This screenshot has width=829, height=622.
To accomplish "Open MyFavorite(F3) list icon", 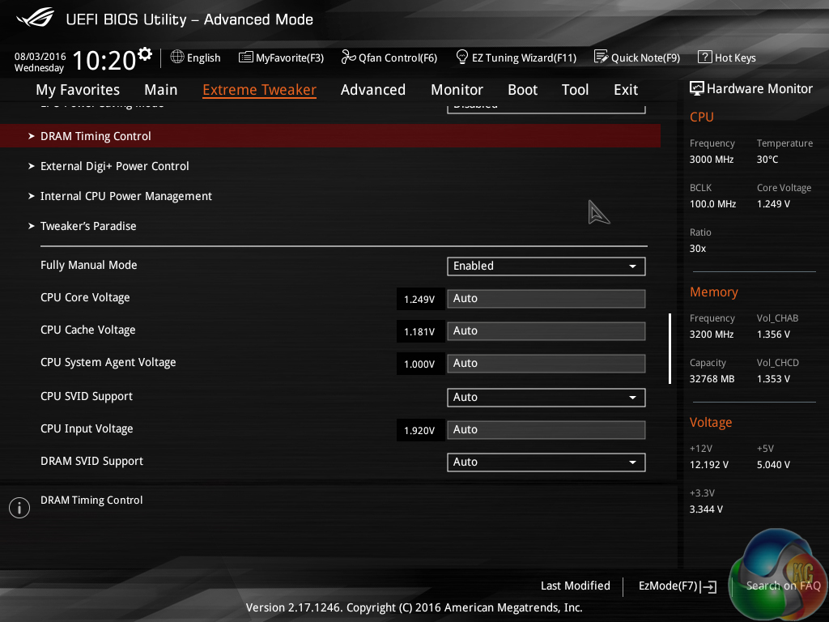I will click(245, 58).
